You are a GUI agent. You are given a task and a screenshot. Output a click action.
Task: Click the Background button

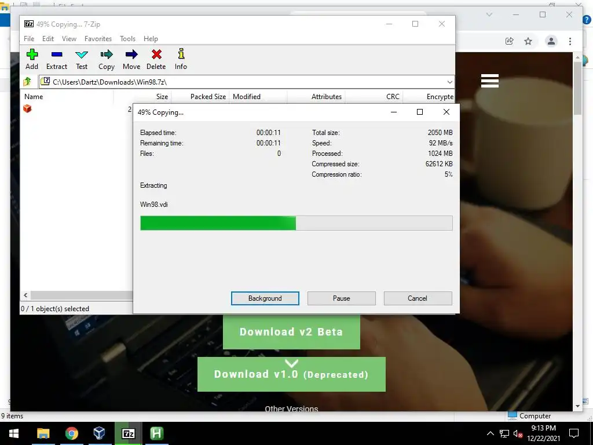click(265, 298)
